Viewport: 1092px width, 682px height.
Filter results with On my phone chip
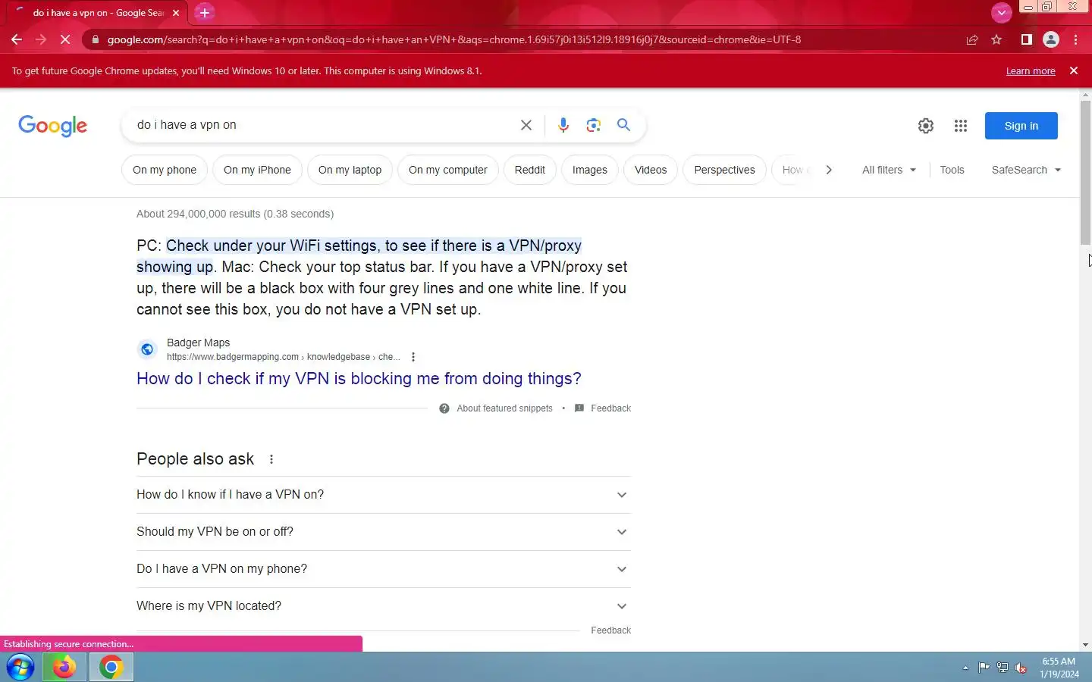165,170
